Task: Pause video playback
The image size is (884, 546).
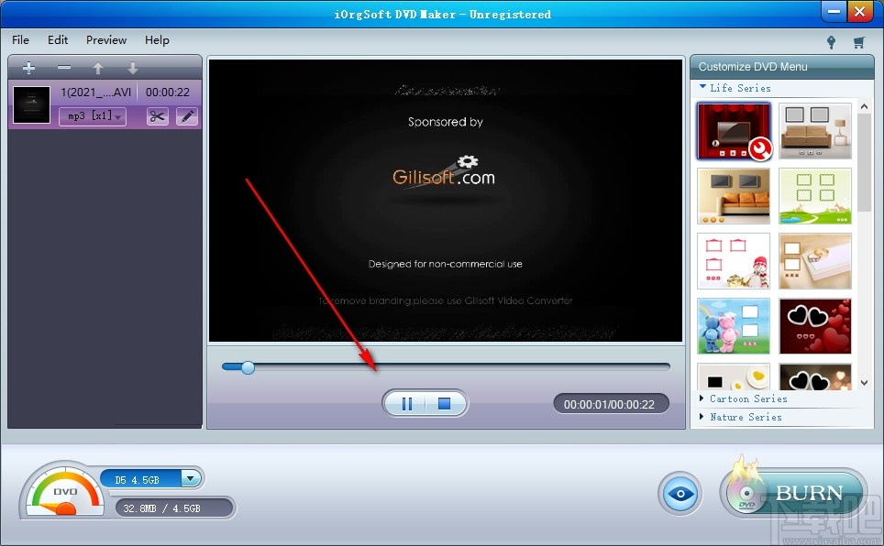Action: click(x=406, y=403)
